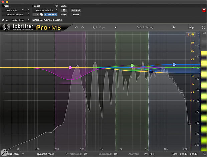Click the redo arrow icon

pyautogui.click(x=83, y=27)
